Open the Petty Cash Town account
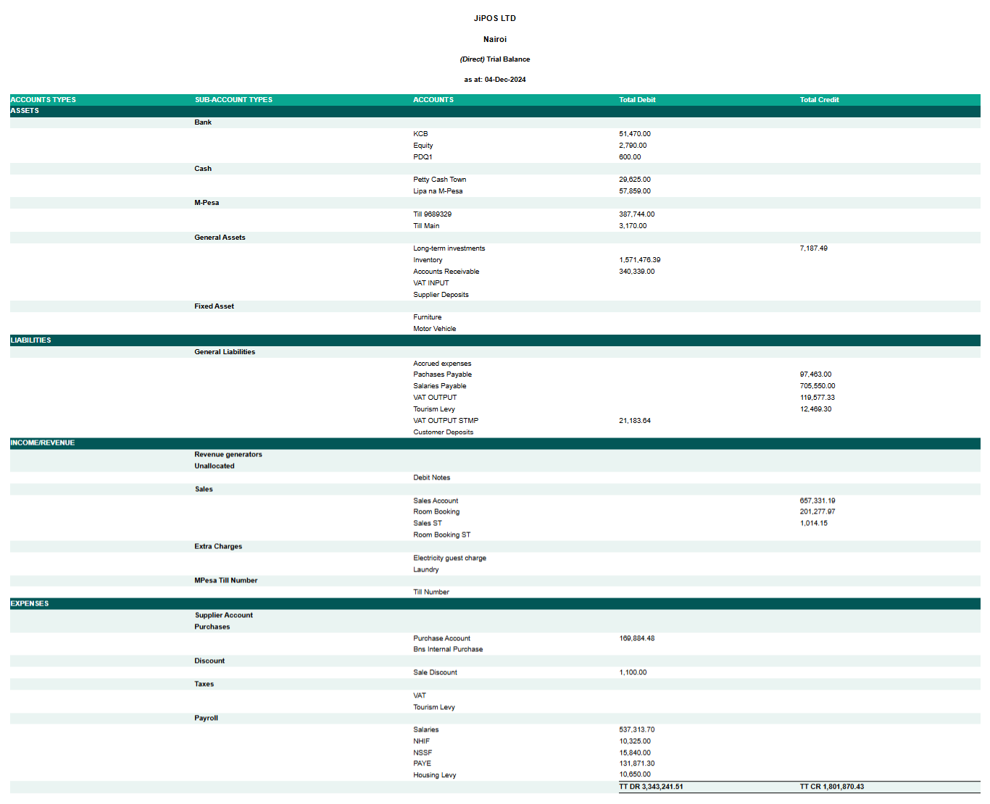Screen dimensions: 990x804 coord(440,179)
